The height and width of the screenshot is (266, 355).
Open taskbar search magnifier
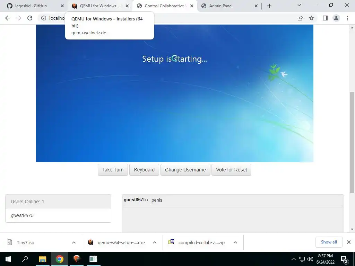[25, 259]
